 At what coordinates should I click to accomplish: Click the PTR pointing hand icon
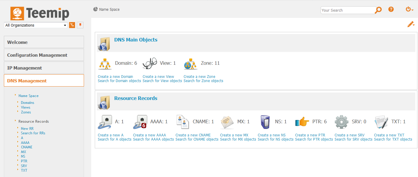[302, 122]
